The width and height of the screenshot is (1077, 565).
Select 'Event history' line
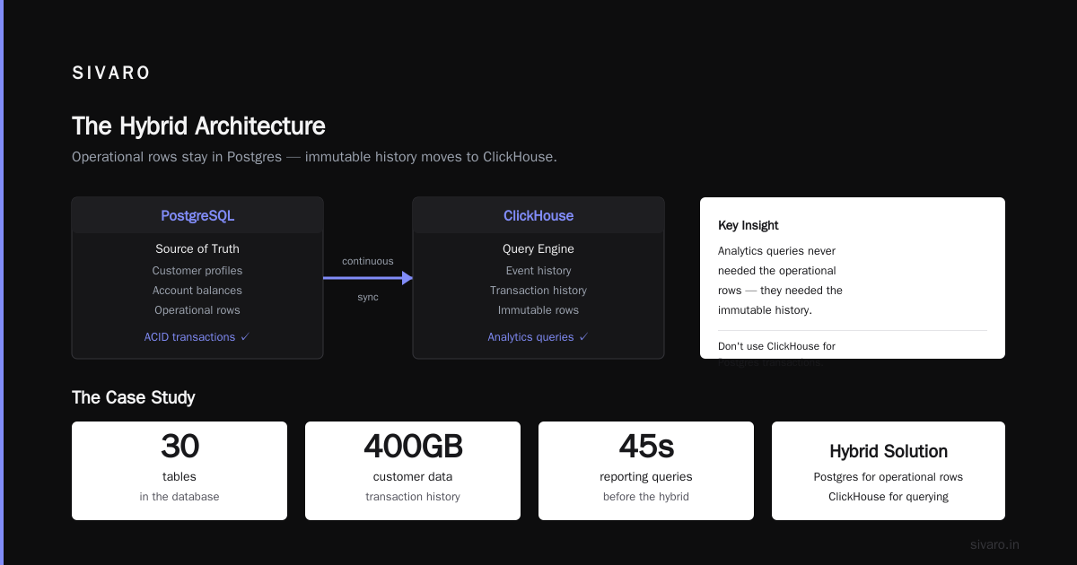538,271
